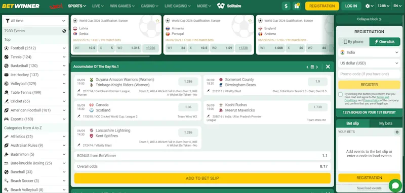This screenshot has width=405, height=193.
Task: Select the Football sport icon
Action: [6, 48]
